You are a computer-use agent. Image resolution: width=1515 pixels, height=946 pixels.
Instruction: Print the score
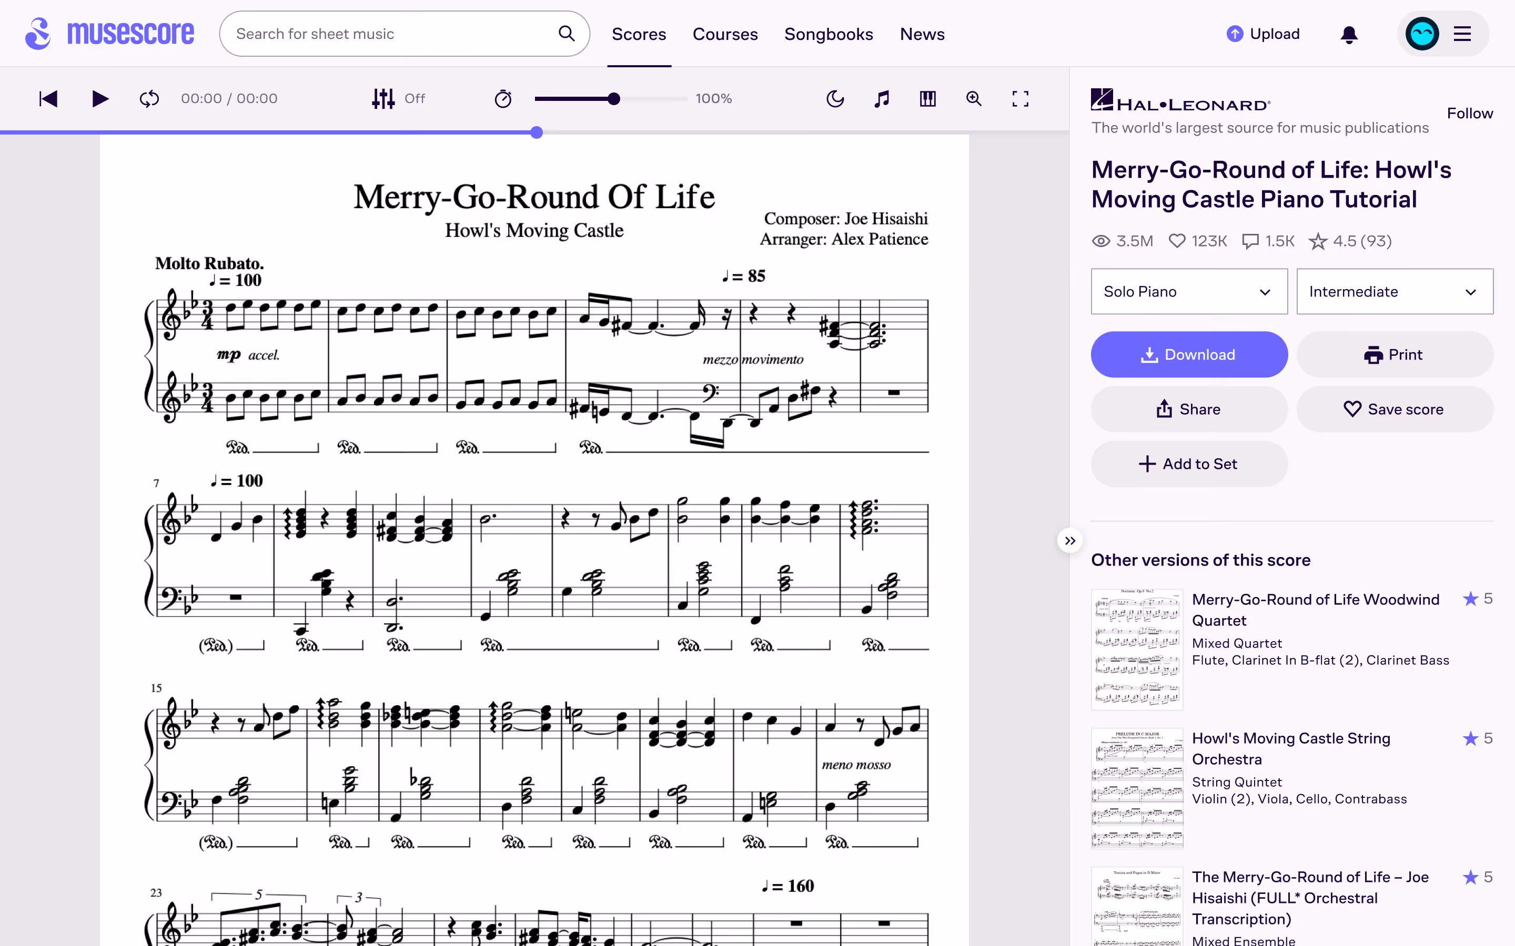click(x=1395, y=355)
